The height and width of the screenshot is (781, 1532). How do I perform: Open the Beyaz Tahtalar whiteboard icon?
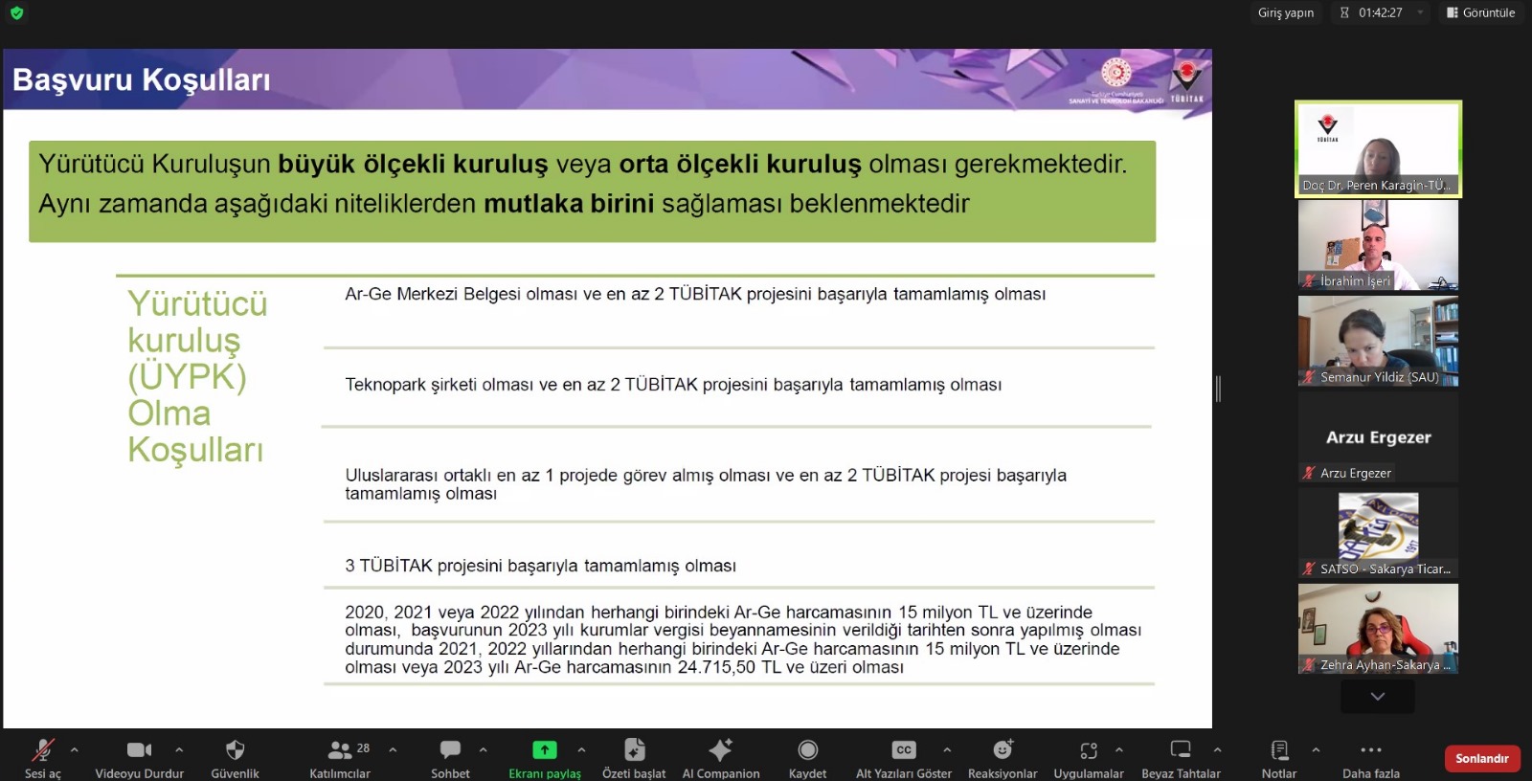[x=1181, y=750]
